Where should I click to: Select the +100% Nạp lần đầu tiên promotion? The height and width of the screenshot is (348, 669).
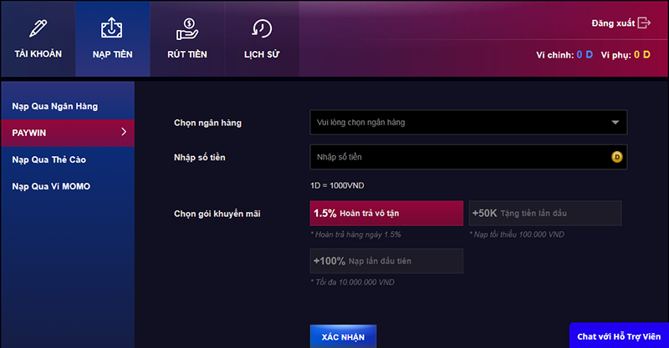[x=386, y=260]
